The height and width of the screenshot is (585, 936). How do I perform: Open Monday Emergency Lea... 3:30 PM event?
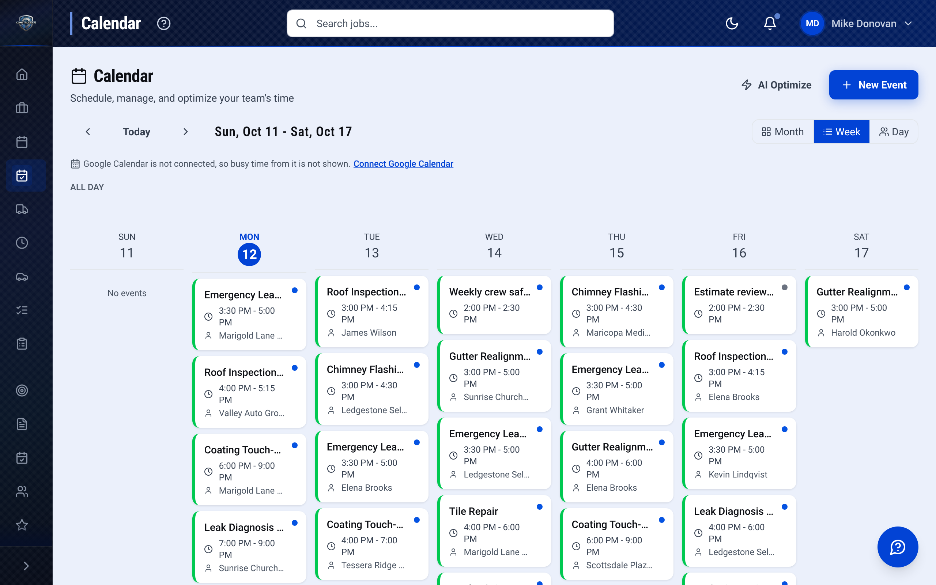tap(250, 314)
